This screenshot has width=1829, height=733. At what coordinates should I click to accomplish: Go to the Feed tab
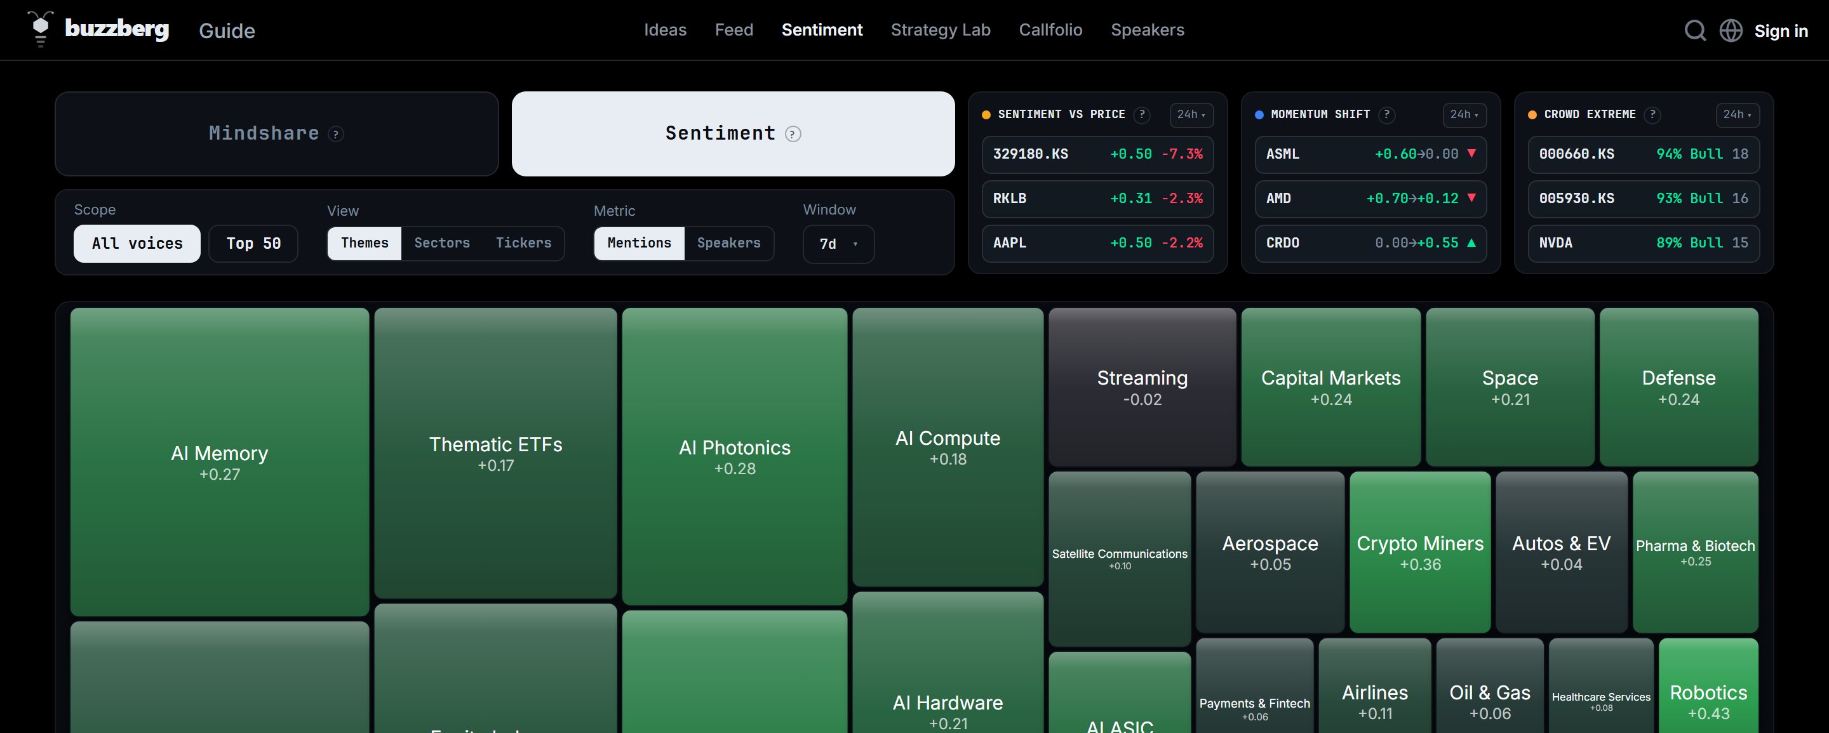(x=734, y=30)
